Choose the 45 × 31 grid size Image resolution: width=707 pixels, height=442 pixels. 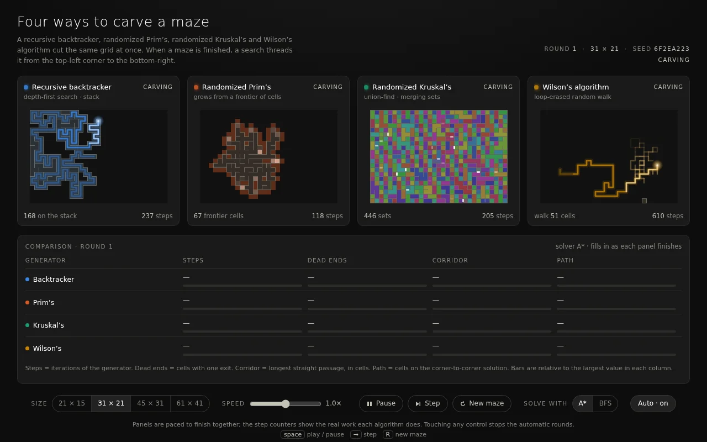click(150, 403)
